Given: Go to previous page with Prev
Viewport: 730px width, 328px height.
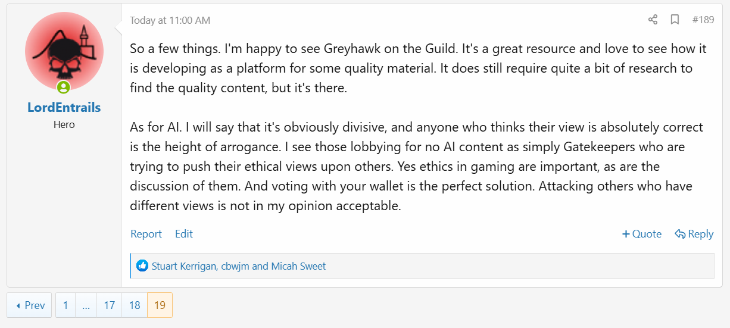Looking at the screenshot, I should point(30,305).
